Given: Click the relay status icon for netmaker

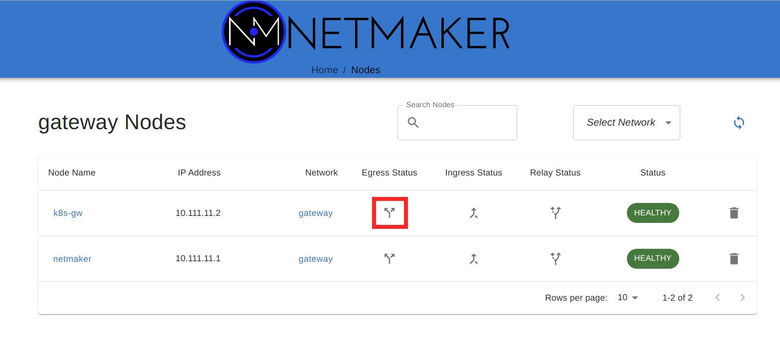Looking at the screenshot, I should (555, 258).
